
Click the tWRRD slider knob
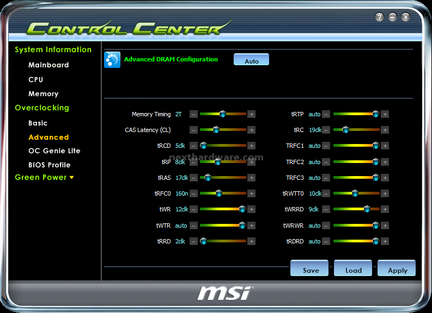click(367, 209)
